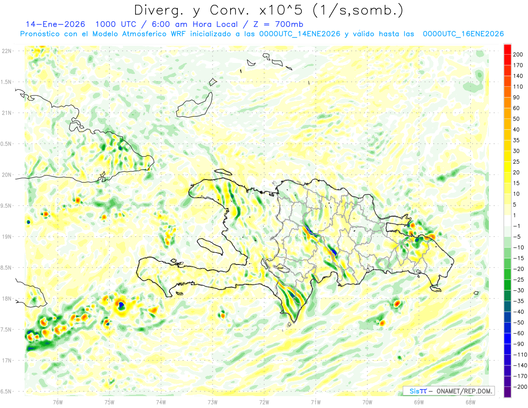528x408 pixels.
Task: Click the colorbar value "50"
Action: [517, 119]
